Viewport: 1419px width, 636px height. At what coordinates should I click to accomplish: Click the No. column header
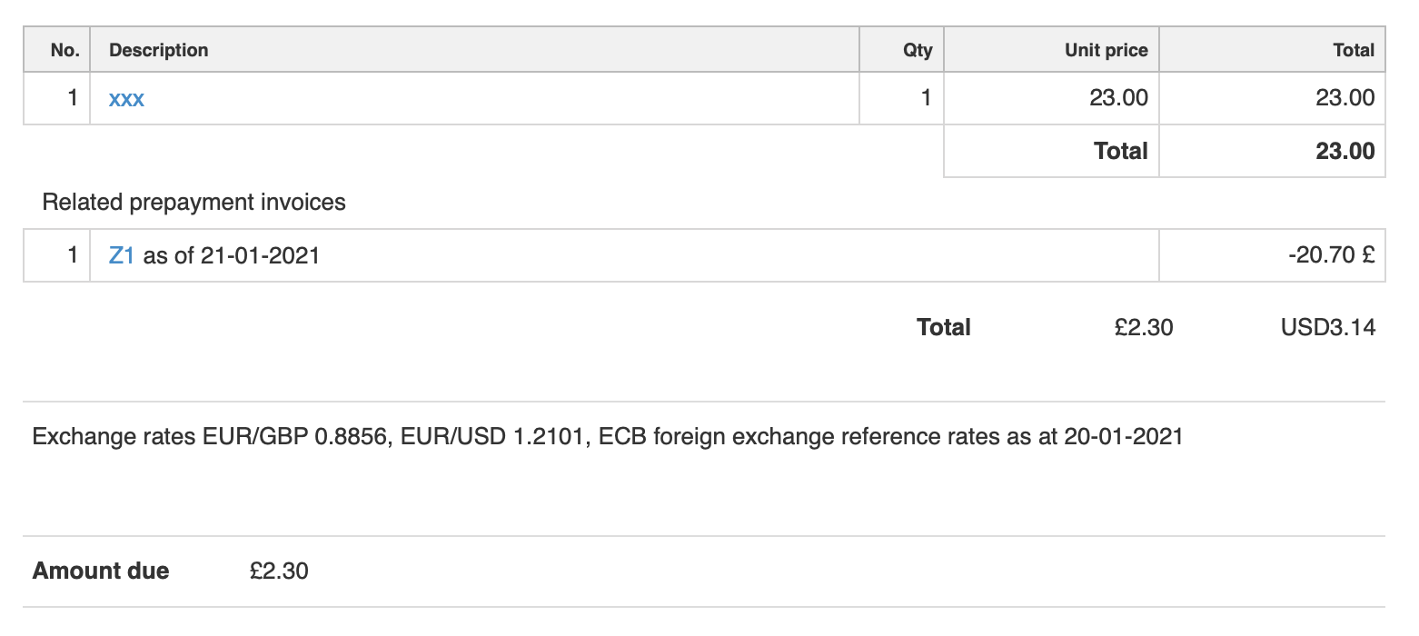coord(65,51)
